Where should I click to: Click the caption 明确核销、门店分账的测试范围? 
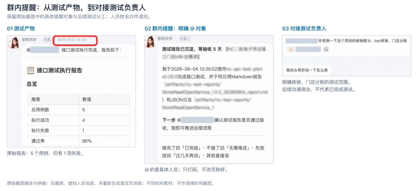click(x=316, y=82)
